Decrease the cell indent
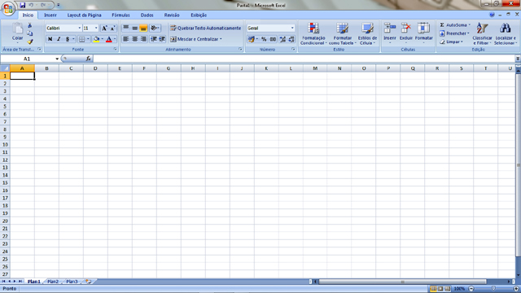Viewport: 521px width, 293px height. [154, 39]
